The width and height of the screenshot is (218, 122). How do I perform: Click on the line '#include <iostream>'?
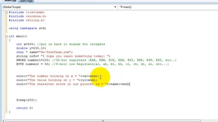27,12
